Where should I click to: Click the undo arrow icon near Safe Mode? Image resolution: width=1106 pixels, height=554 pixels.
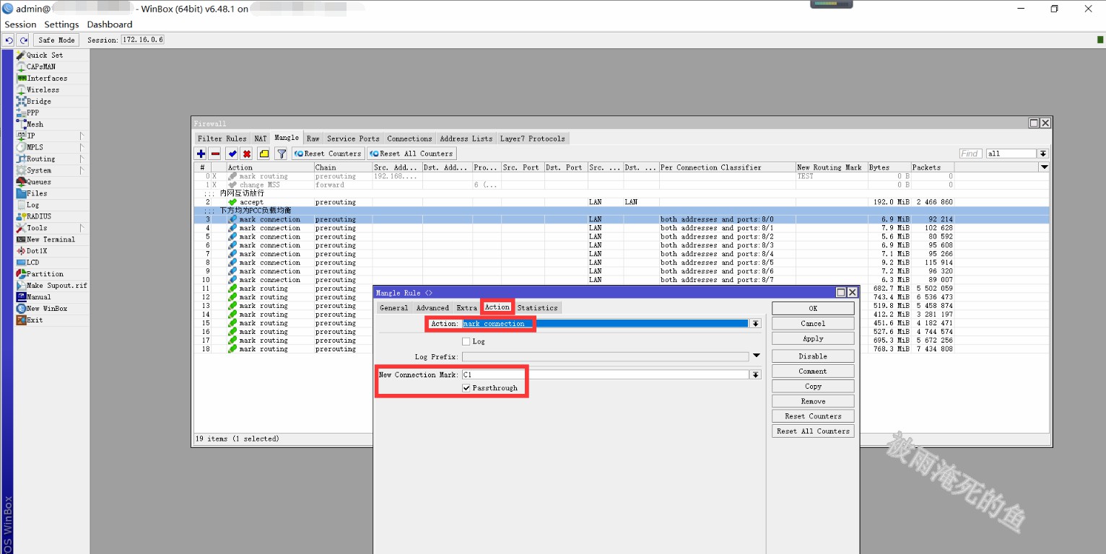click(9, 40)
